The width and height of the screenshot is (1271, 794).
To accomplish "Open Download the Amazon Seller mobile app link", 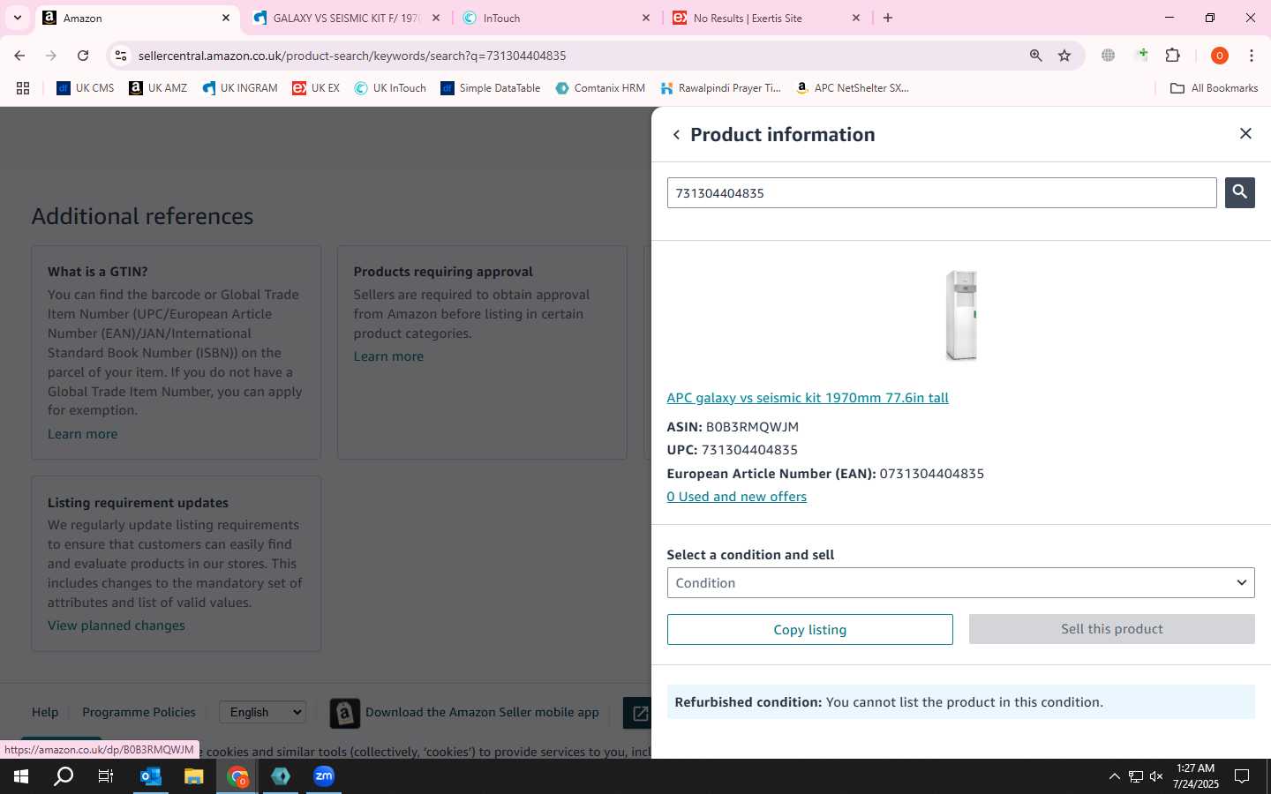I will 482,712.
